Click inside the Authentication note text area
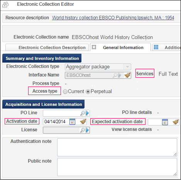This screenshot has width=181, height=180. click(x=117, y=148)
